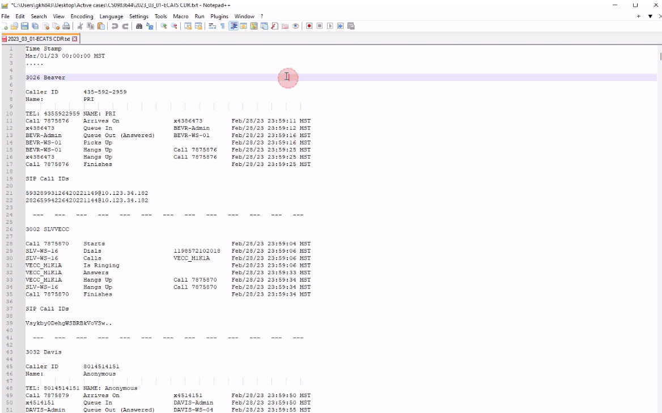The height and width of the screenshot is (413, 662).
Task: Start macro recording red dot icon
Action: (309, 26)
